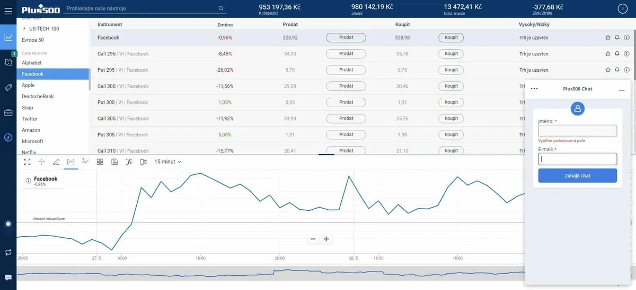This screenshot has width=636, height=290.
Task: Click the instrument list scrollbar
Action: click(90, 79)
